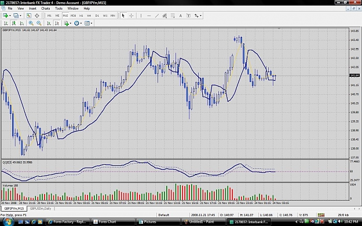Expand the Arrows tool dropdown arrow
The width and height of the screenshot is (362, 226).
pyautogui.click(x=200, y=16)
